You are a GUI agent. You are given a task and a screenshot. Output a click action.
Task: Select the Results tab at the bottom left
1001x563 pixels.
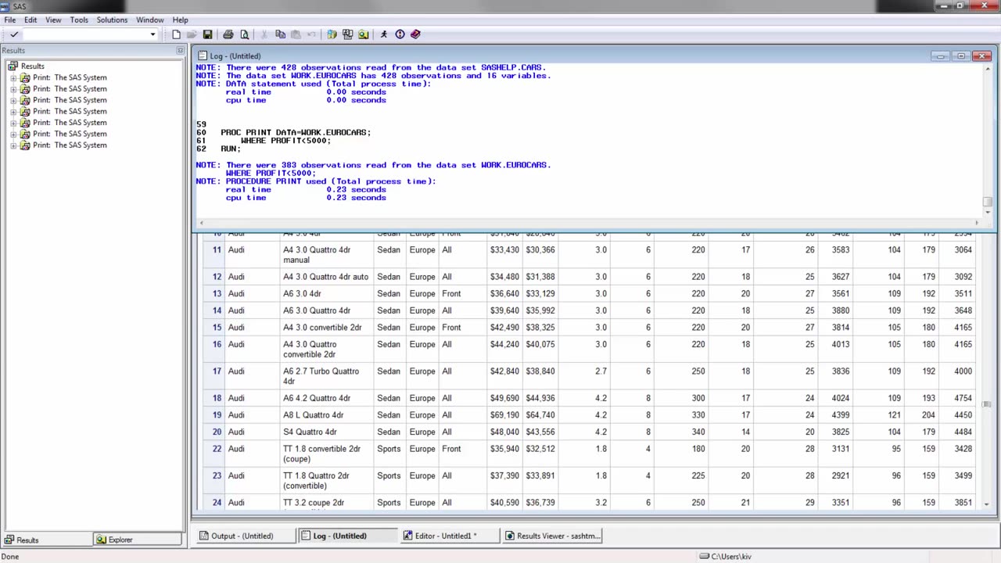[46, 540]
